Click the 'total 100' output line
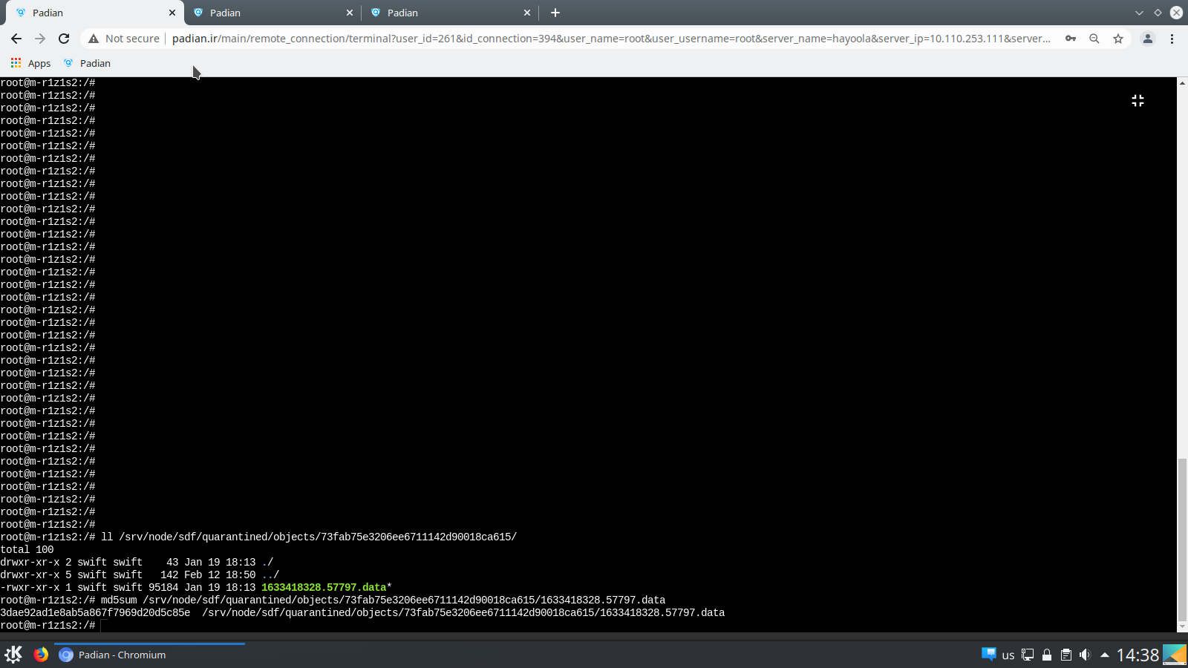 coord(27,550)
